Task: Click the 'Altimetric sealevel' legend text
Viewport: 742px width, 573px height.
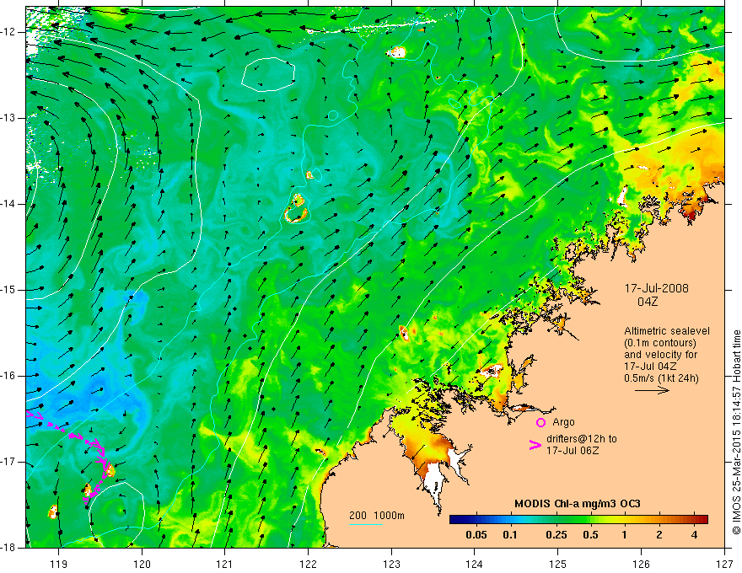Action: point(667,331)
